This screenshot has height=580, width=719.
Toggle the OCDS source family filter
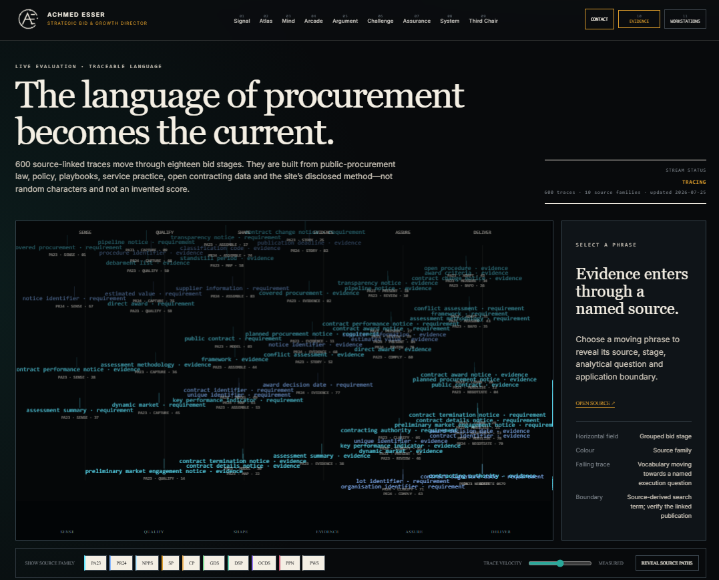pyautogui.click(x=264, y=563)
